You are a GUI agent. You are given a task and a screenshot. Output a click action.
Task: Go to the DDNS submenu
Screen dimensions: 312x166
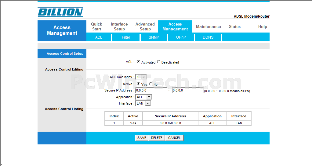pyautogui.click(x=208, y=37)
